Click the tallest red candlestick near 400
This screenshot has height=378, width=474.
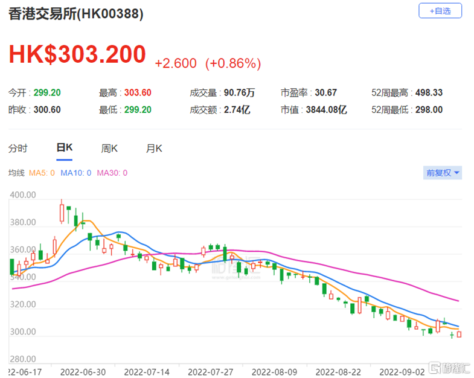coord(62,213)
